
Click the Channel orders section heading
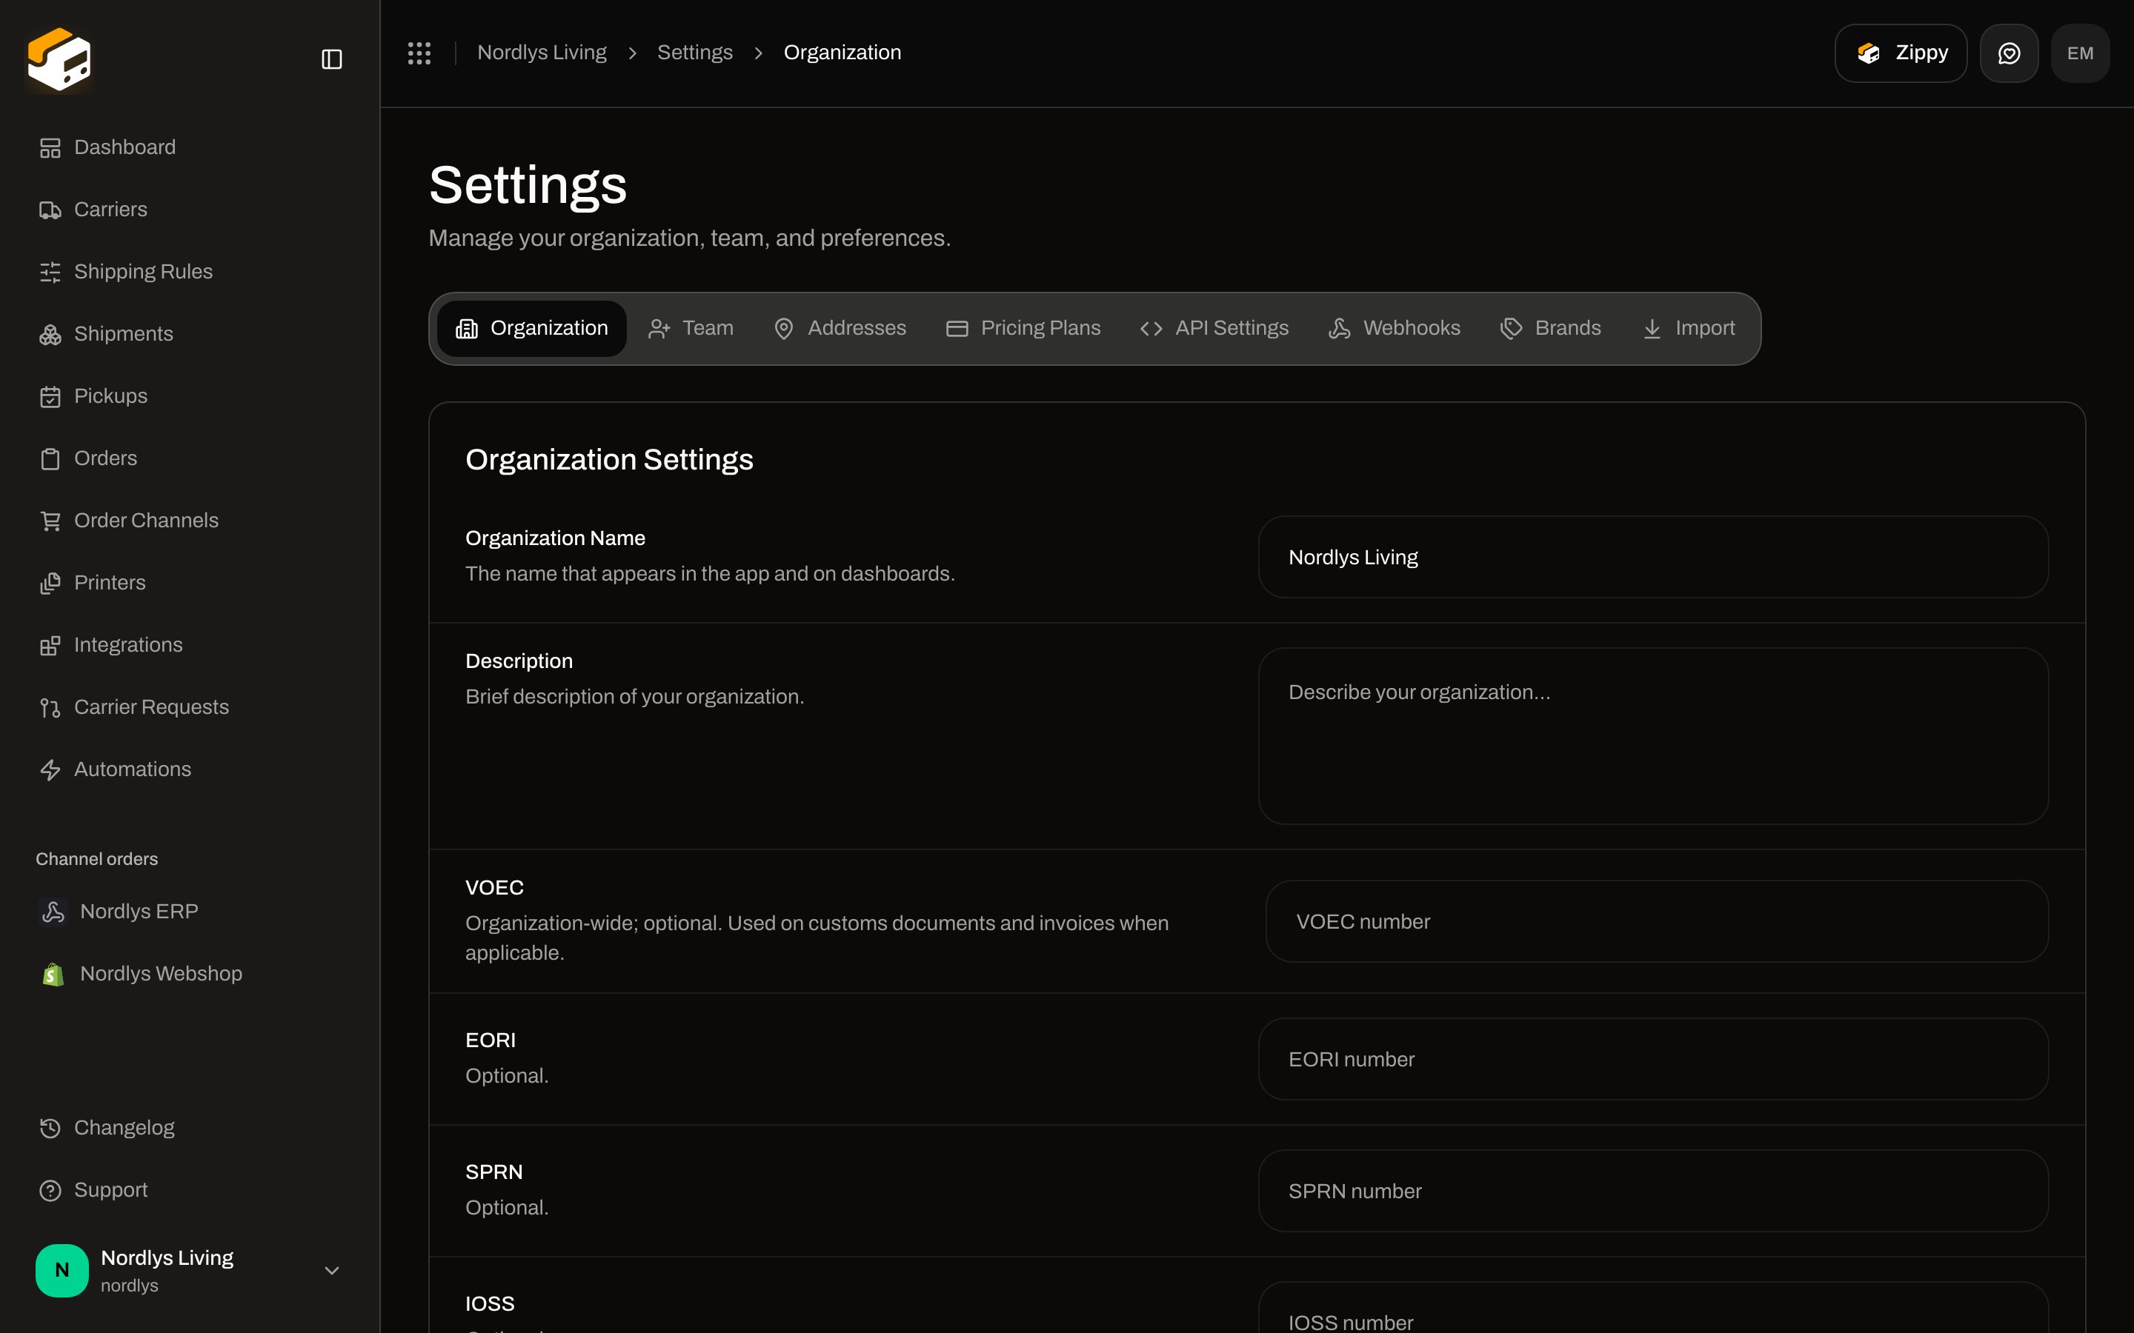click(97, 859)
